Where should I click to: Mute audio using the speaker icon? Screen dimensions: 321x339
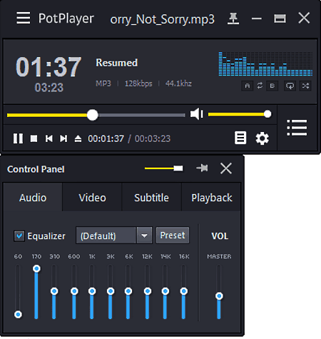197,114
